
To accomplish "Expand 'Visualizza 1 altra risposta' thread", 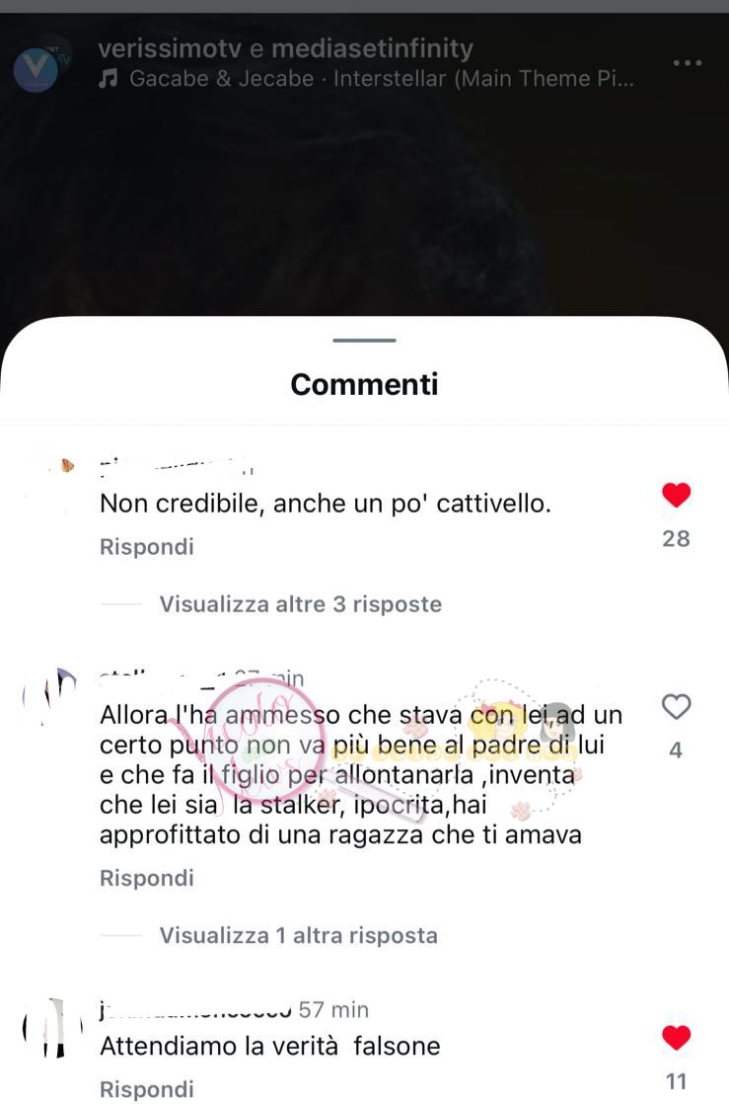I will 298,935.
